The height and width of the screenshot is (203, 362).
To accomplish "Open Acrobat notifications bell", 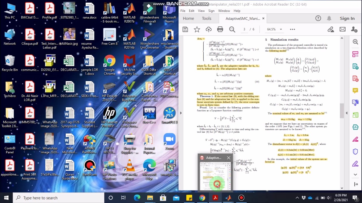I will 329,18.
